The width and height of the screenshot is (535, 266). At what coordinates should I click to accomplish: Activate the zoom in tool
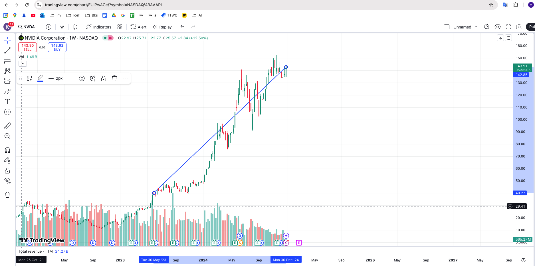pyautogui.click(x=7, y=136)
